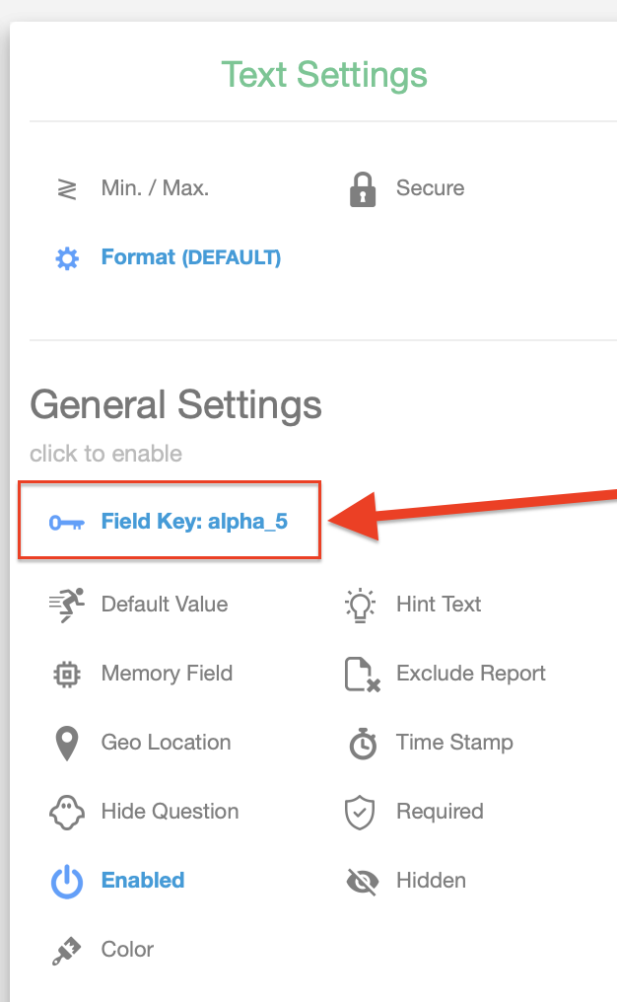
Task: Click the Geo Location pin icon
Action: [67, 743]
